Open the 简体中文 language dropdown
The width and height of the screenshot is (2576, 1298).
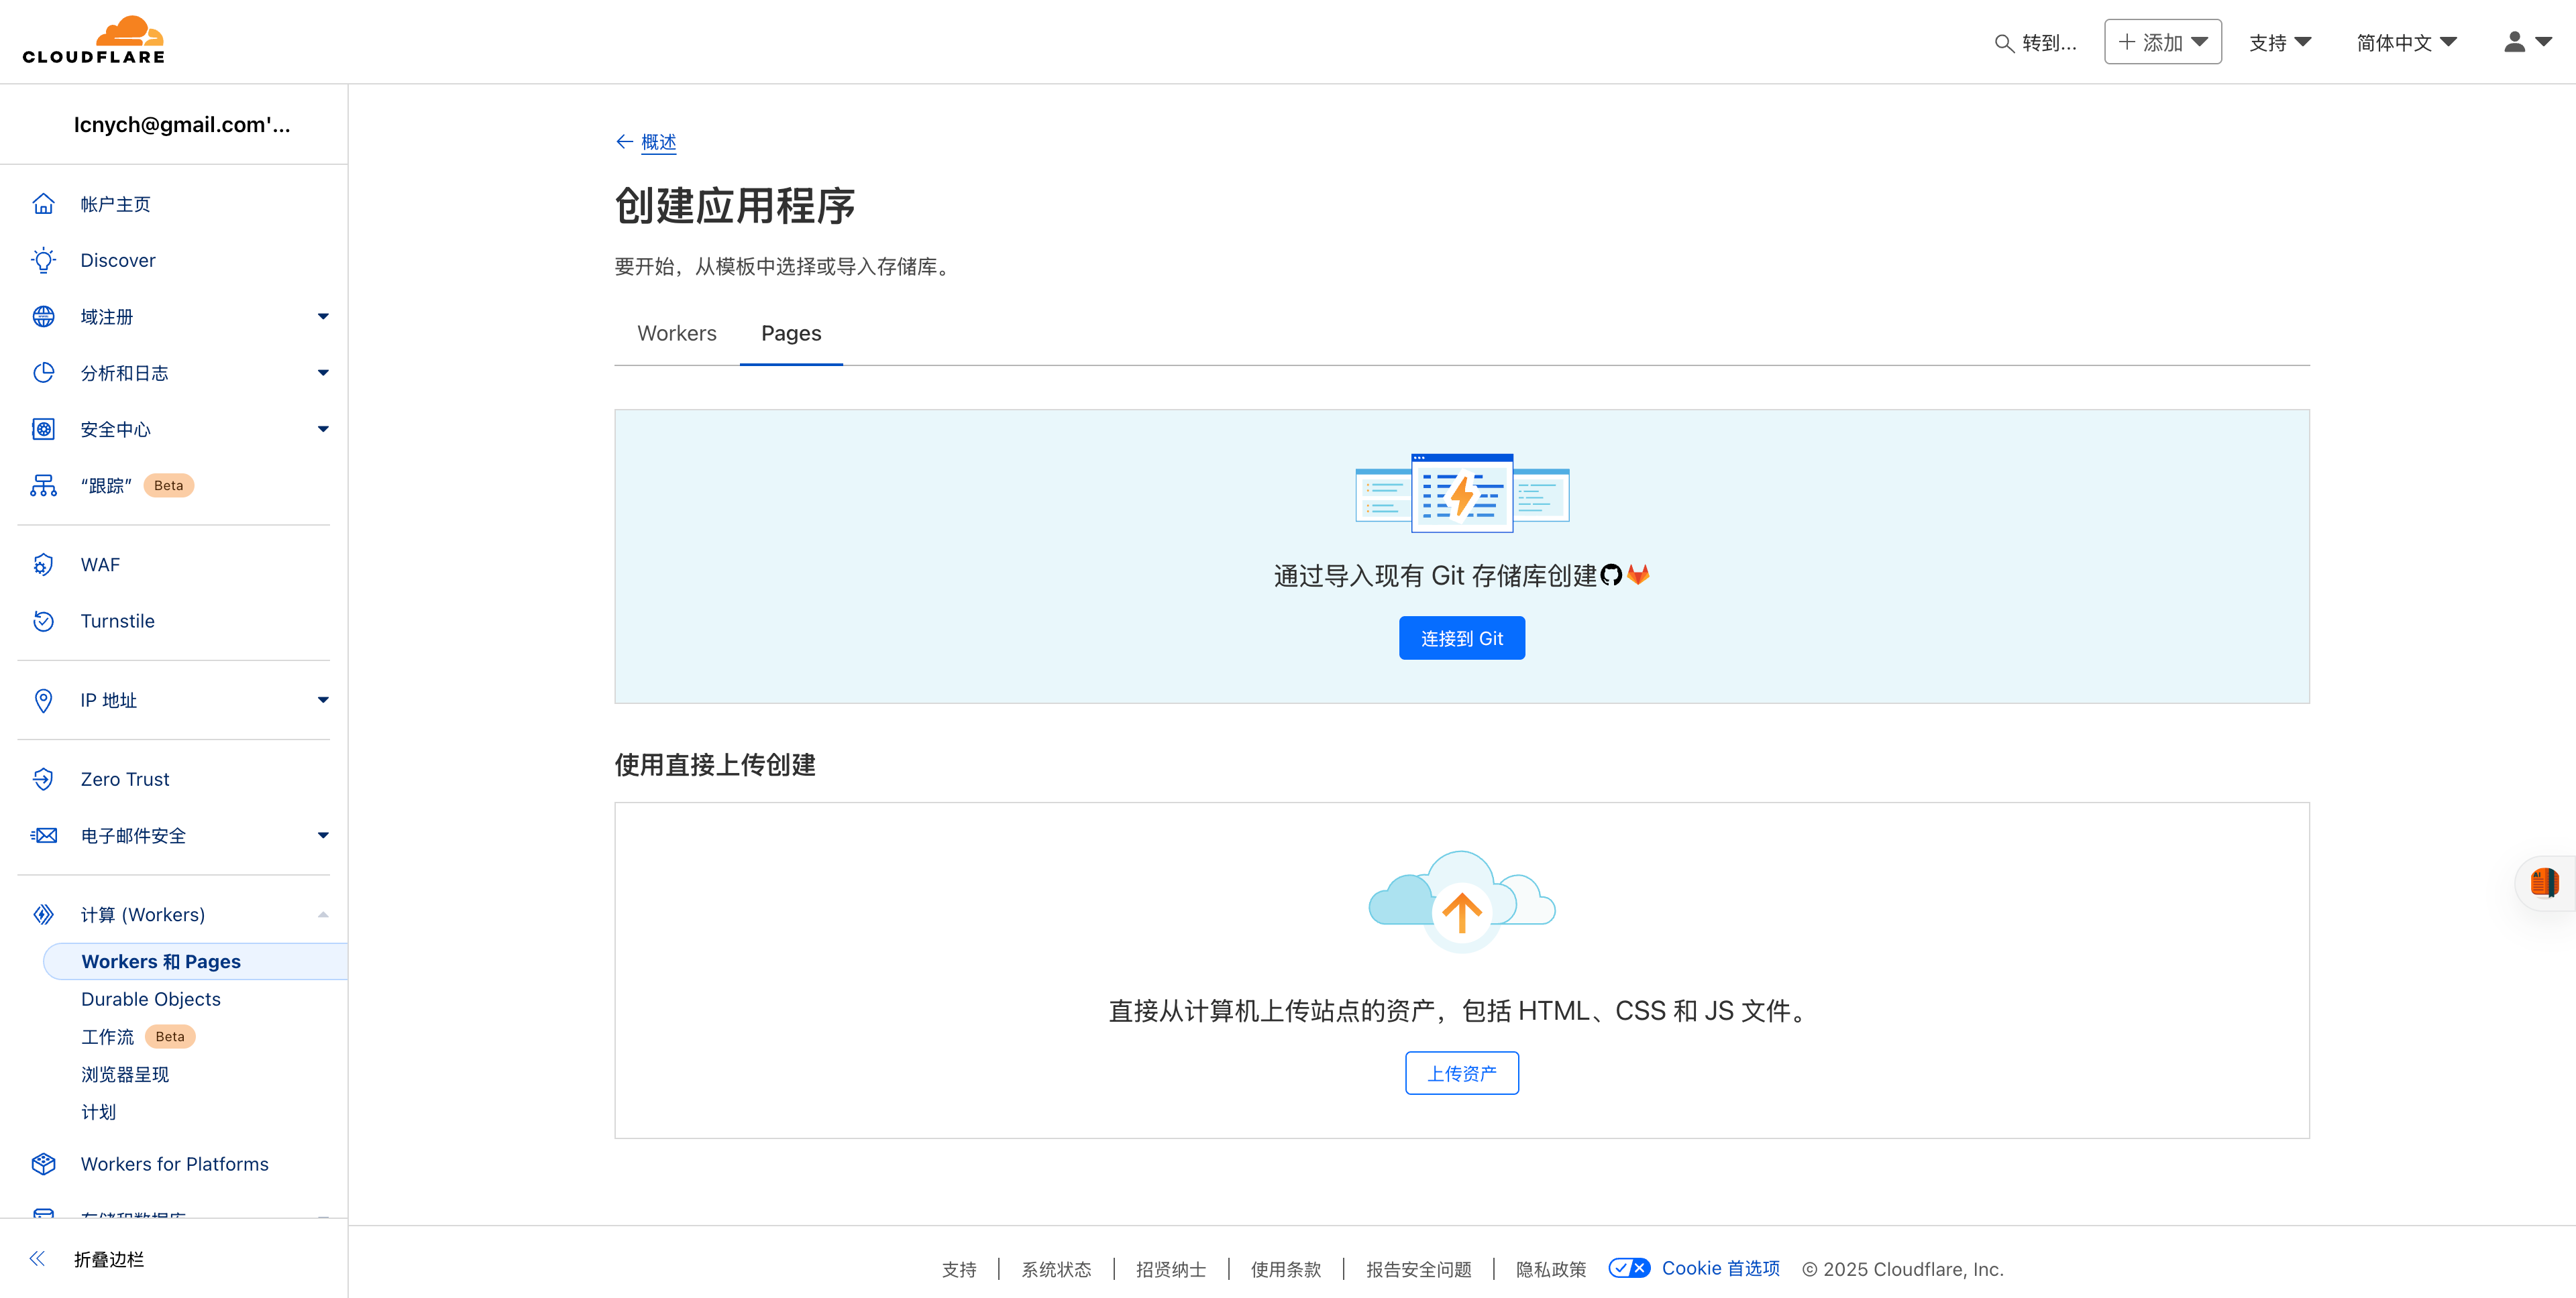point(2406,42)
